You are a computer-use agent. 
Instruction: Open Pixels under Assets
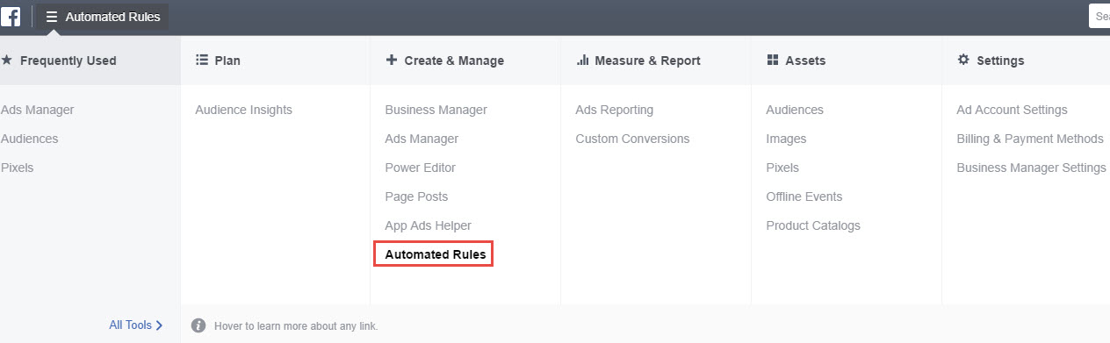coord(782,168)
